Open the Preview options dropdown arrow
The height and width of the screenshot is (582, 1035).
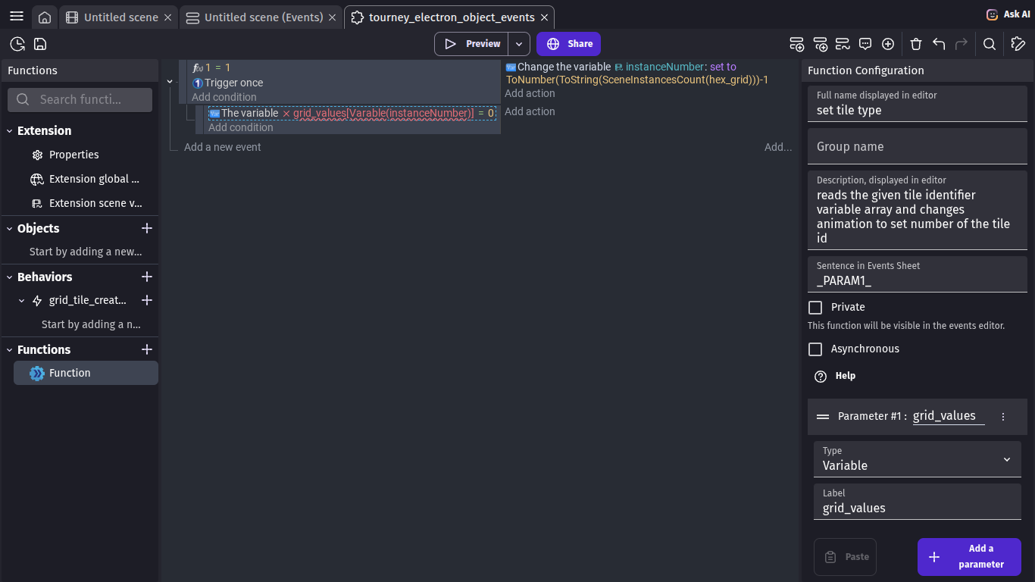point(519,44)
